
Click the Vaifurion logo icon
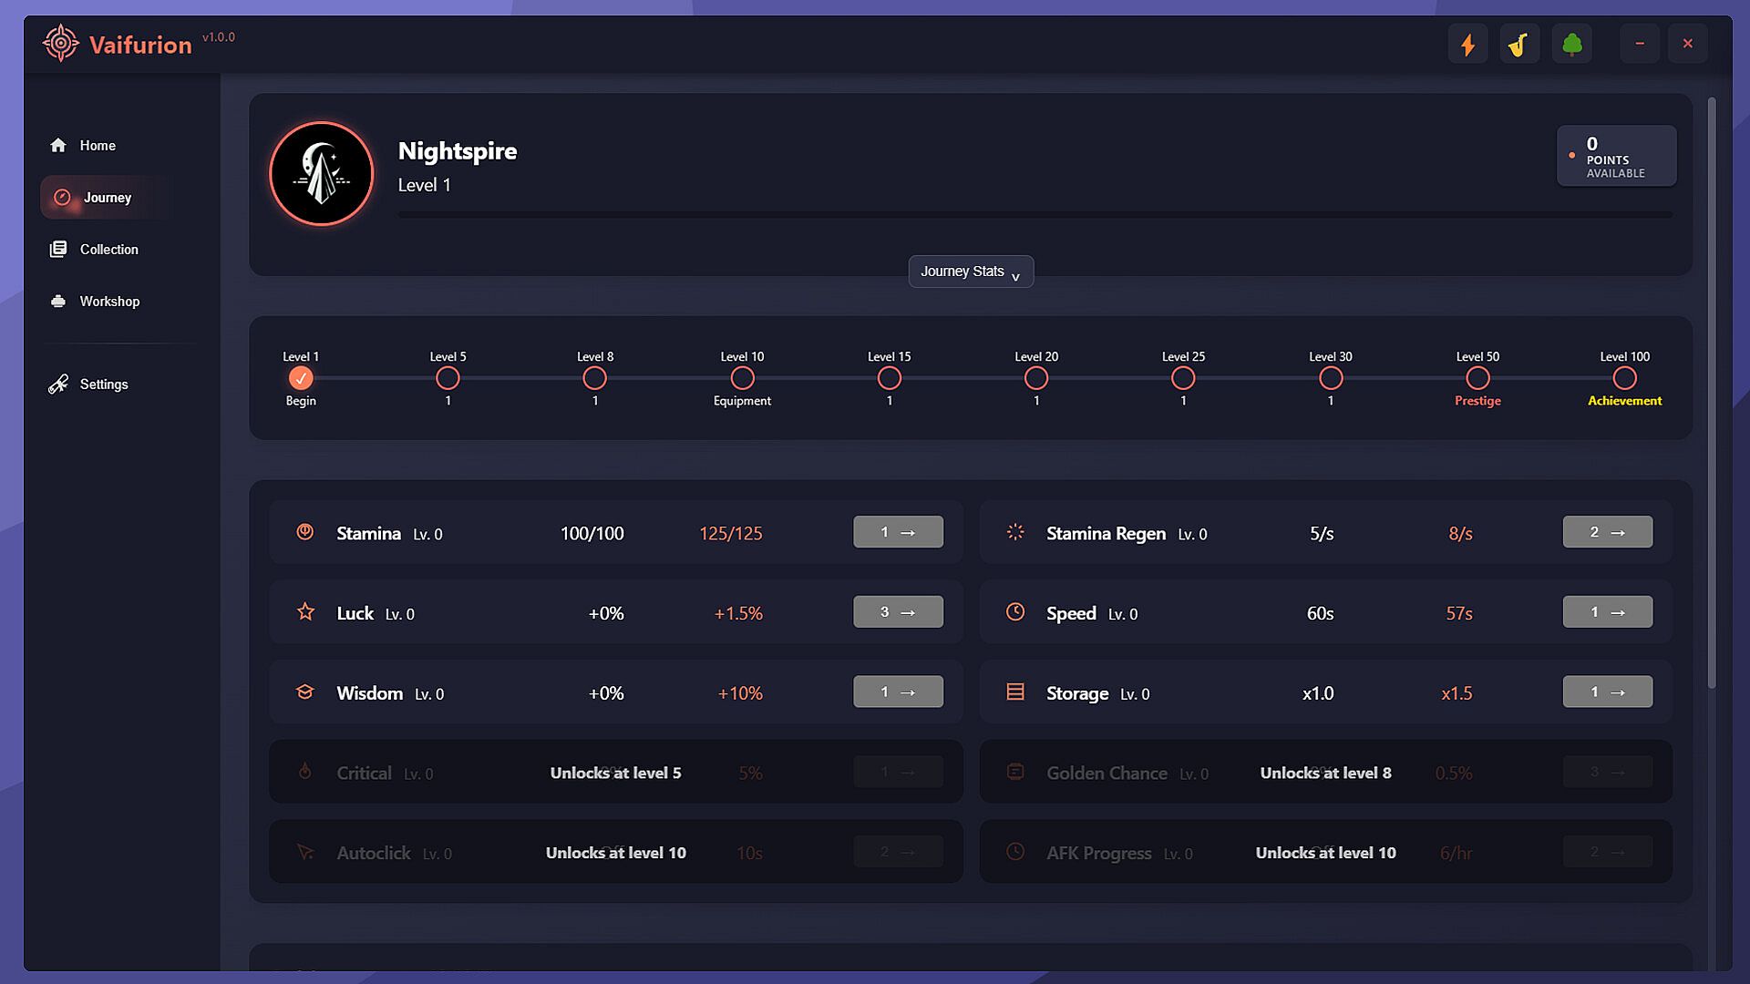(61, 44)
